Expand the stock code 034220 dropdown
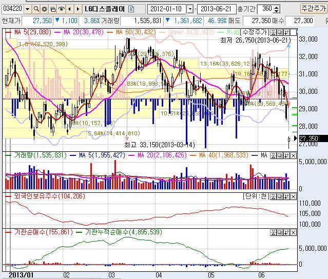Image resolution: width=328 pixels, height=279 pixels. (27, 9)
